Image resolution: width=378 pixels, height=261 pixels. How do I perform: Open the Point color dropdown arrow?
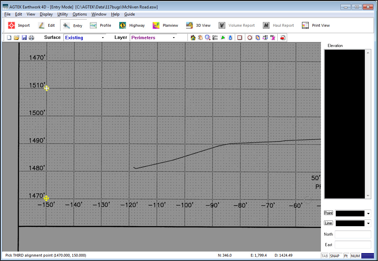[x=368, y=213]
